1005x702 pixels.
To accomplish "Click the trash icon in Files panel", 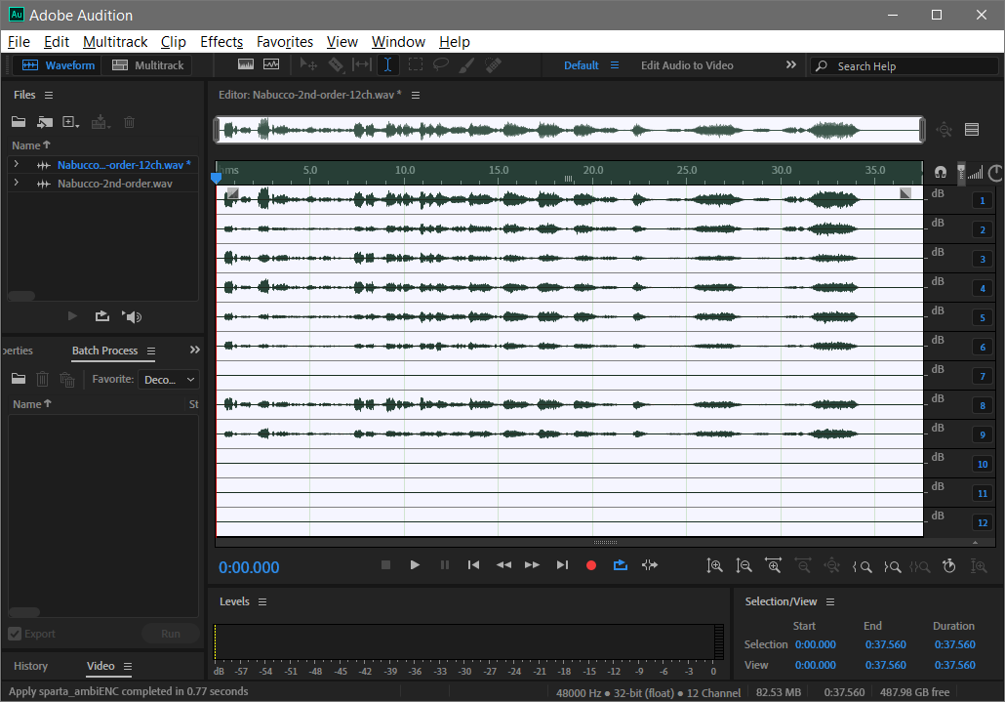I will click(x=129, y=122).
